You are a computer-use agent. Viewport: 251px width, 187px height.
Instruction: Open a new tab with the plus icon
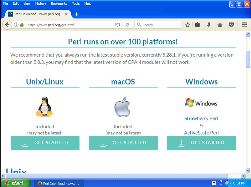77,14
